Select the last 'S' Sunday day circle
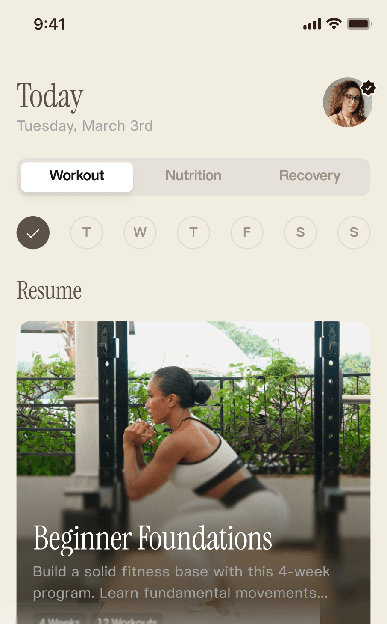The image size is (387, 624). coord(354,232)
